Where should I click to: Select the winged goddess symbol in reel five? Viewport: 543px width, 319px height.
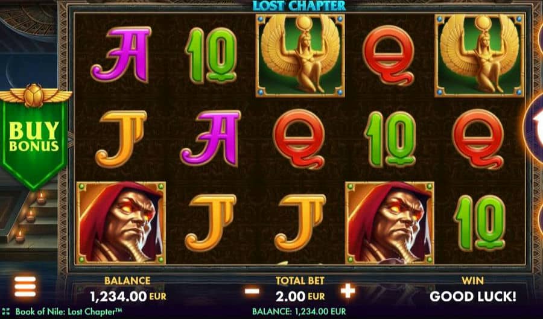coord(479,55)
